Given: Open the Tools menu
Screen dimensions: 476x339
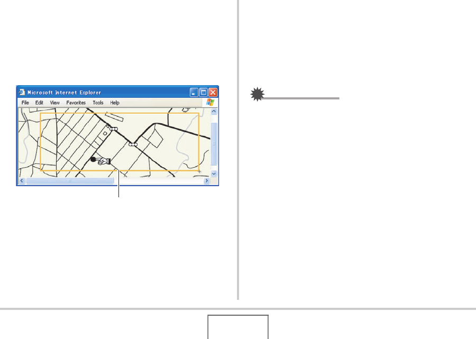Looking at the screenshot, I should click(x=98, y=103).
